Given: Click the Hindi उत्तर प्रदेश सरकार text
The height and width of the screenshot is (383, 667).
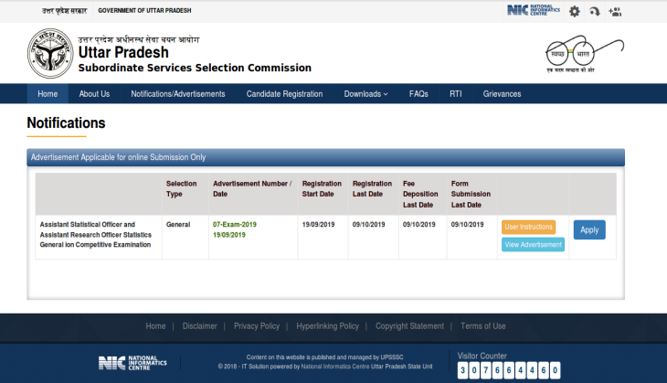Looking at the screenshot, I should click(x=64, y=11).
